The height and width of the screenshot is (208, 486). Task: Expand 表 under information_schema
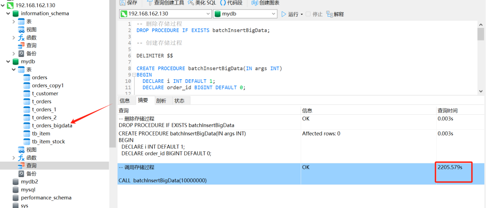(13, 22)
